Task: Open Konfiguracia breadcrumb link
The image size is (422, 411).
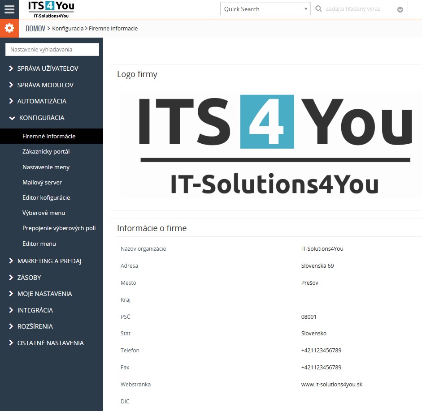Action: pyautogui.click(x=68, y=29)
